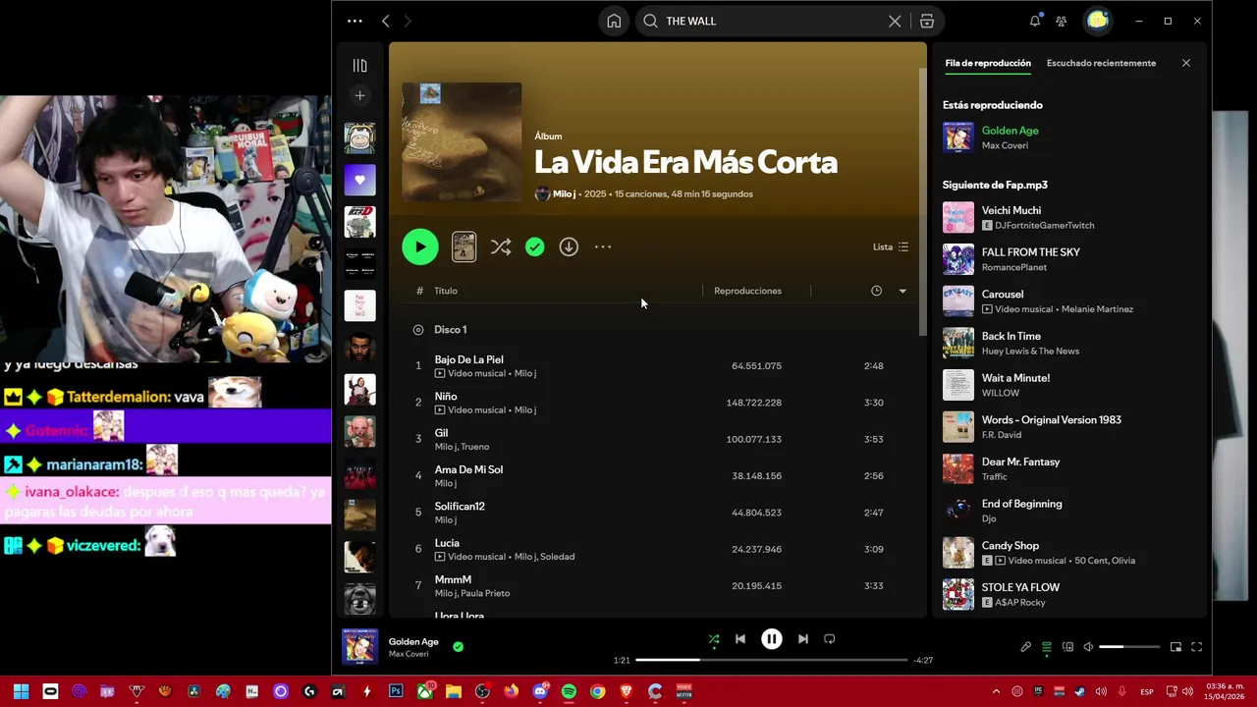
Task: Open Photoshop from the taskbar
Action: [396, 691]
